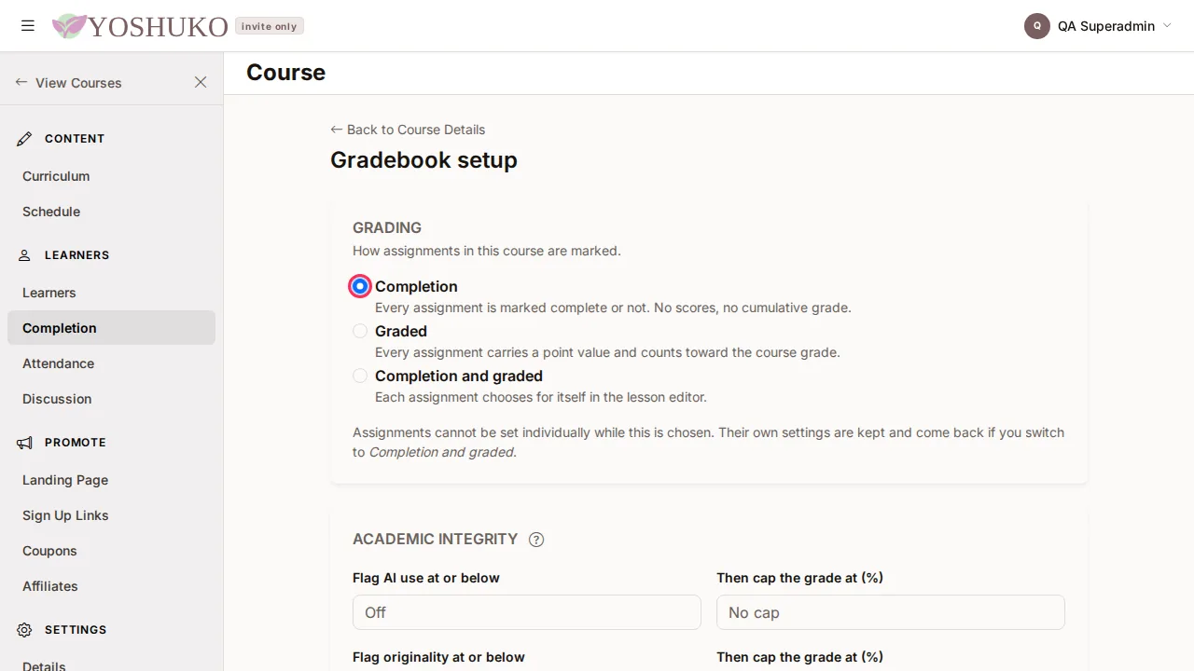Open Details under Settings
This screenshot has width=1194, height=671.
tap(111, 664)
